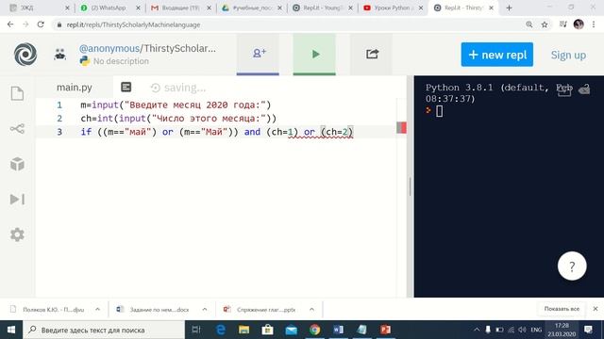Click the browser back arrow
Screen dimensions: 604x339
[x=10, y=24]
